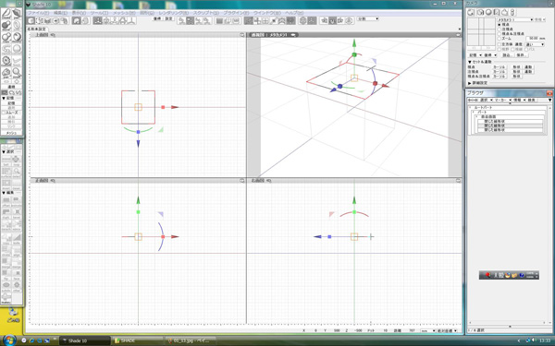Click the hexagon icon on the main toolbar
555x346 pixels.
click(303, 21)
